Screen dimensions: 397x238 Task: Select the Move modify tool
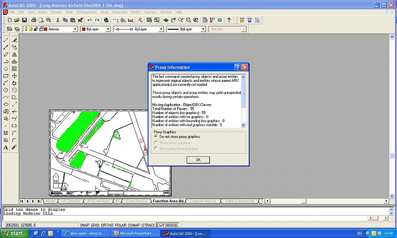(x=14, y=76)
